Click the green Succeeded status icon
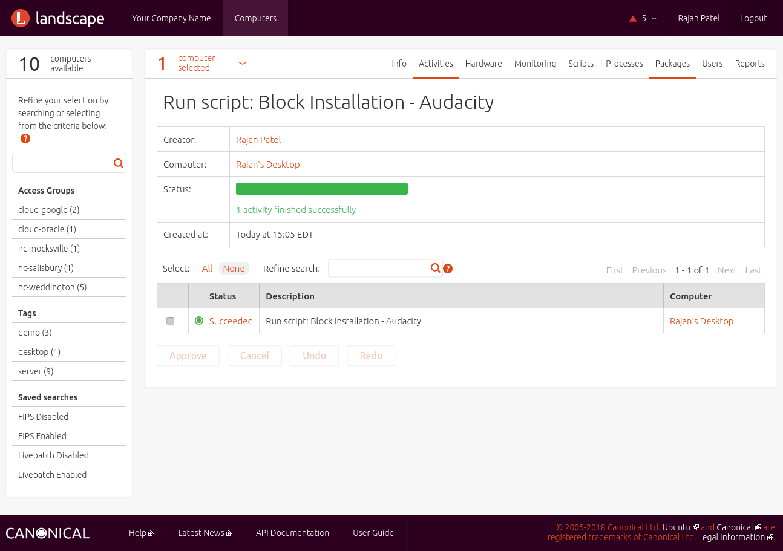Viewport: 783px width, 551px height. [x=199, y=321]
